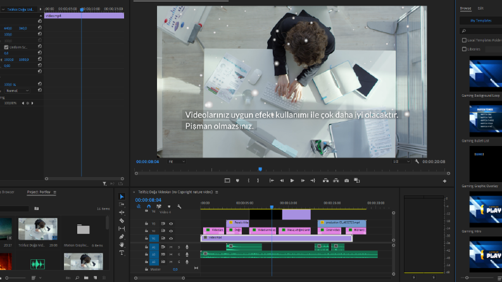Click the Find magnifier in Project panel
The width and height of the screenshot is (502, 282).
click(x=77, y=278)
